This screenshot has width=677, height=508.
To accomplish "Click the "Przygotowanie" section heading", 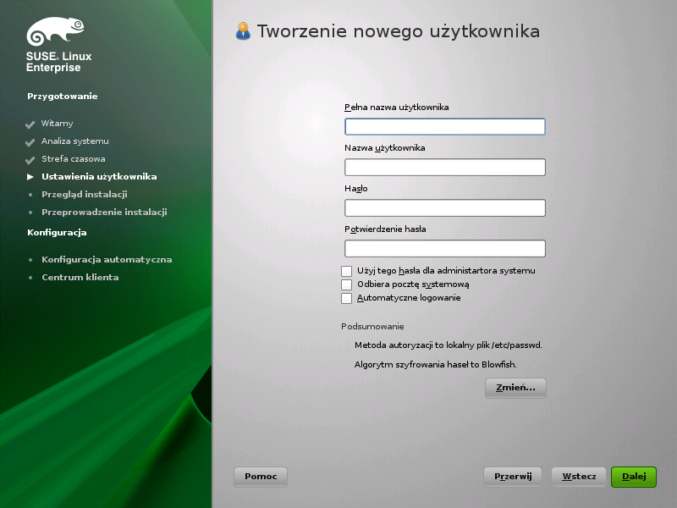I will 62,97.
